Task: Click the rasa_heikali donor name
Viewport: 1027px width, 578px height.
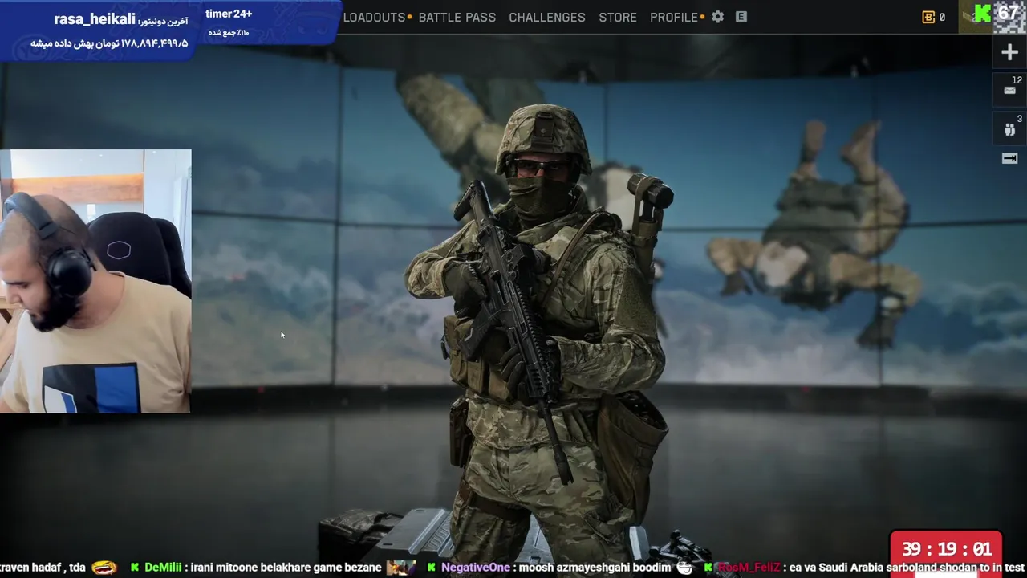Action: (x=95, y=19)
